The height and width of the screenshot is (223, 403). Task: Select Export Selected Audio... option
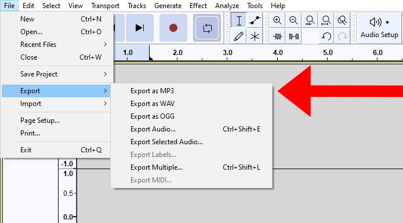pyautogui.click(x=192, y=142)
